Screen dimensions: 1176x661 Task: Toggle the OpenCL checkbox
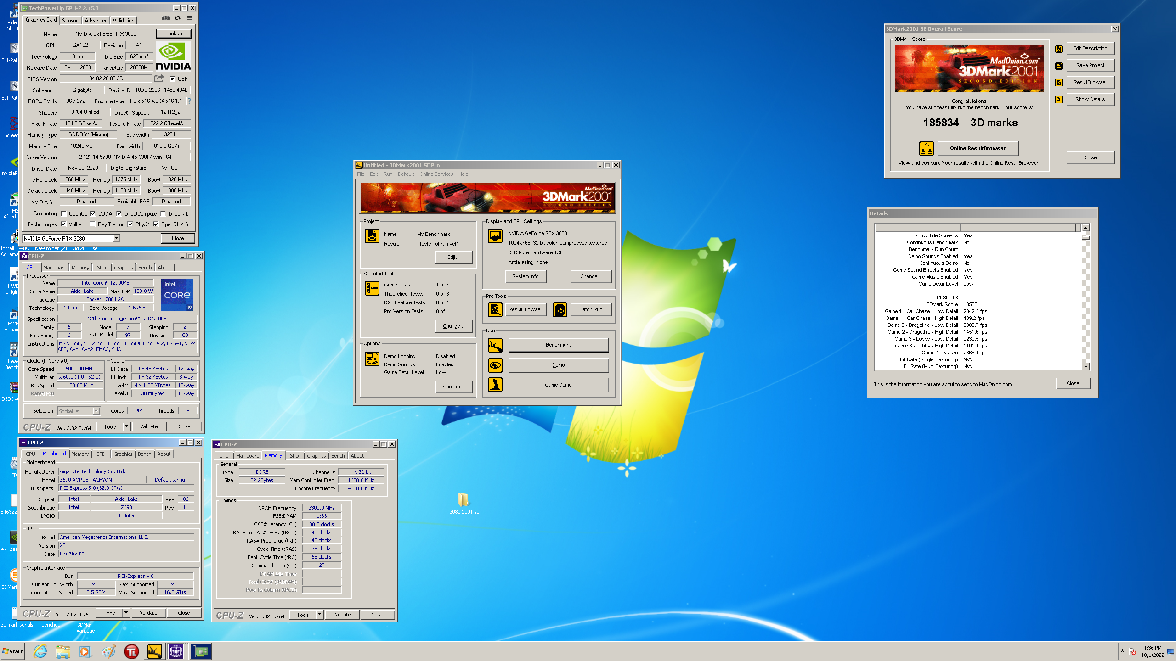64,213
